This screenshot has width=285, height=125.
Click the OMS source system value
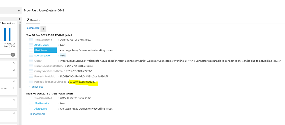63,56
